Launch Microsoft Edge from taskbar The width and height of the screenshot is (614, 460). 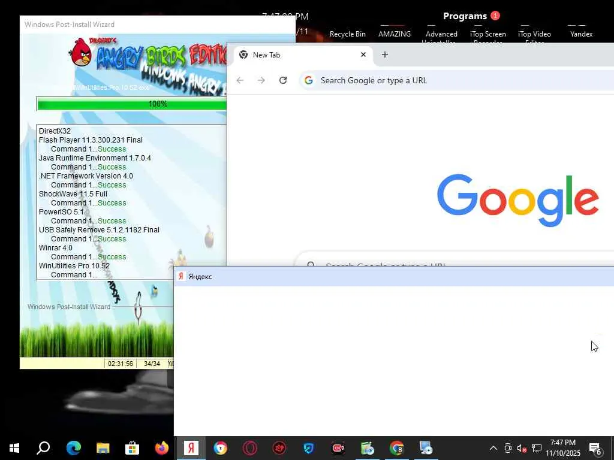(73, 448)
